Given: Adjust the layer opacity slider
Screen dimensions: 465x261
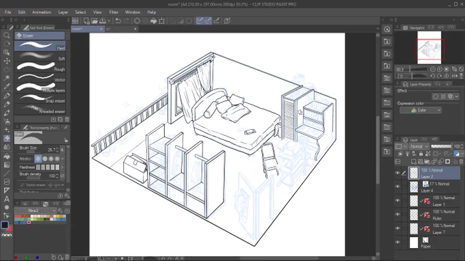Looking at the screenshot, I should tap(441, 146).
